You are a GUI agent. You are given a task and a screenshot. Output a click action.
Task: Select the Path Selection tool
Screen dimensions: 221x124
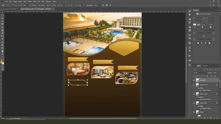2,45
